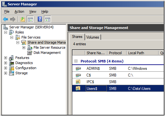Switch to the Volumes tab
The image size is (165, 116).
[93, 37]
